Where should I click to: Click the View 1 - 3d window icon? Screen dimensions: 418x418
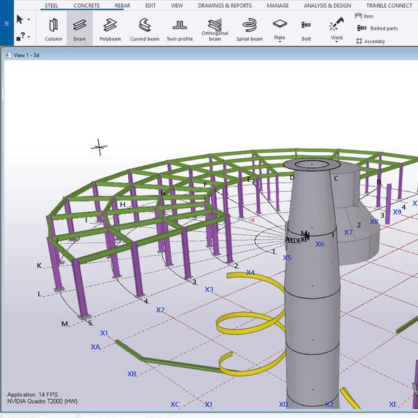click(x=9, y=55)
